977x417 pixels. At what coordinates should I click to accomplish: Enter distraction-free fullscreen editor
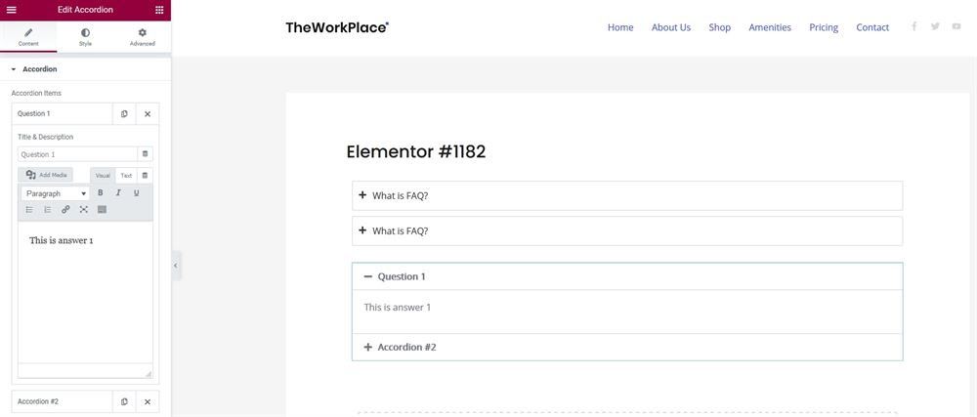(x=83, y=210)
